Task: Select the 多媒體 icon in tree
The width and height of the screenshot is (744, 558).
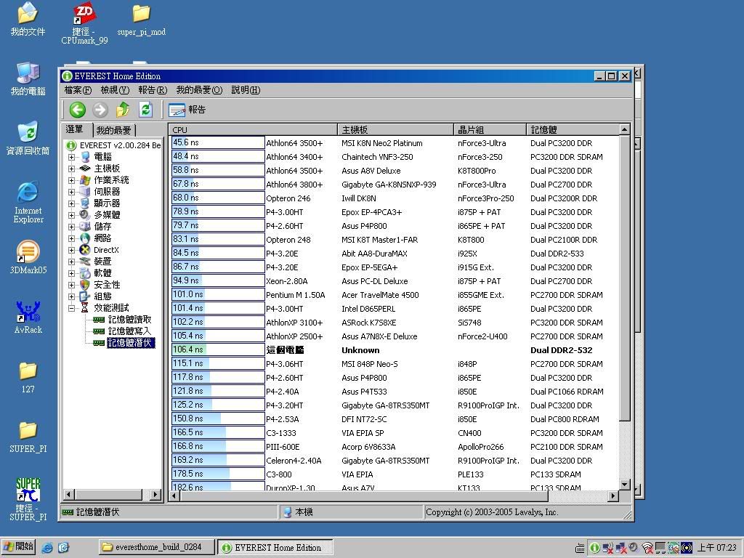Action: [85, 215]
